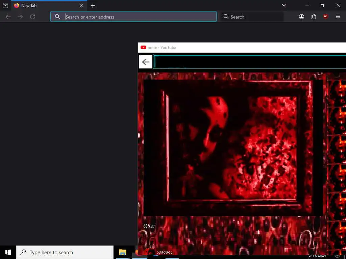Click the back arrow button in YouTube window

[146, 62]
